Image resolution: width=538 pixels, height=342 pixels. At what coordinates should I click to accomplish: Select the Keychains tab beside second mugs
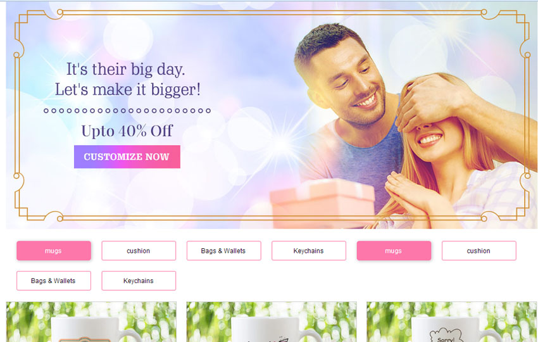pyautogui.click(x=309, y=251)
